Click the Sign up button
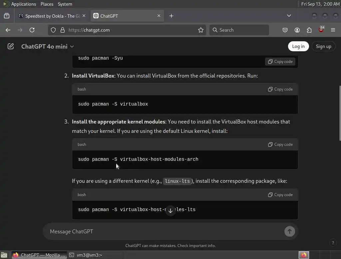Image resolution: width=341 pixels, height=259 pixels. click(x=323, y=46)
